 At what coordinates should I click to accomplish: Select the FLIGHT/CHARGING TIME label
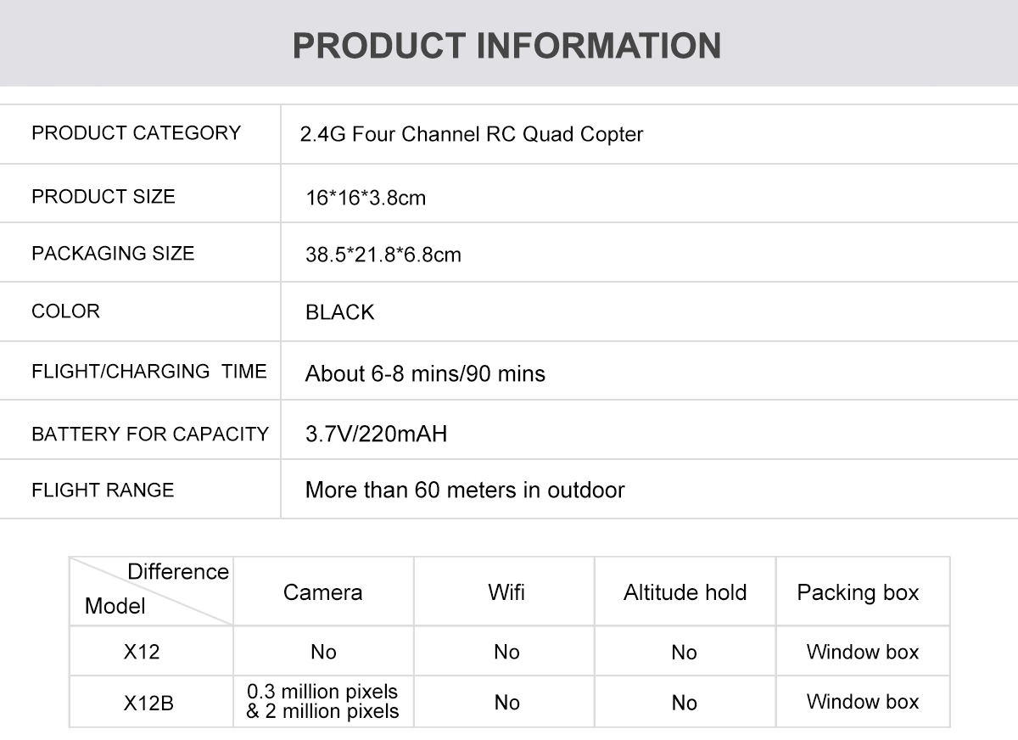(149, 372)
